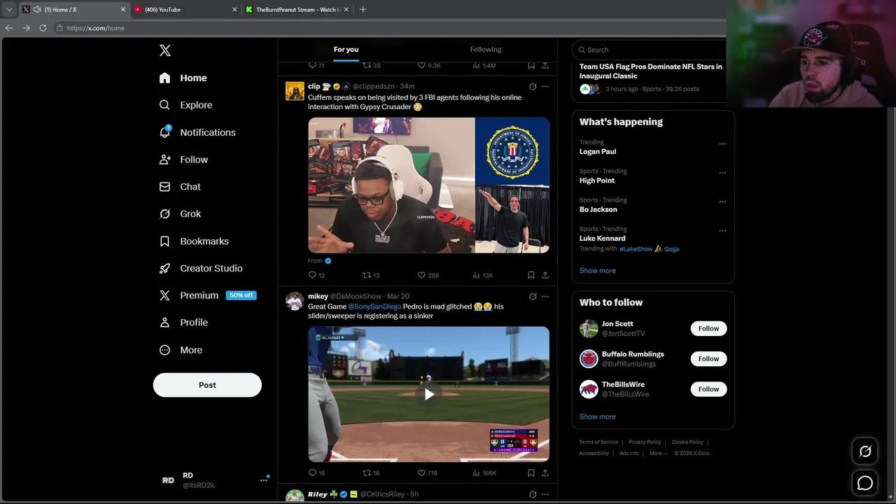The width and height of the screenshot is (896, 504).
Task: Repost the clip Cuffem post
Action: click(371, 275)
